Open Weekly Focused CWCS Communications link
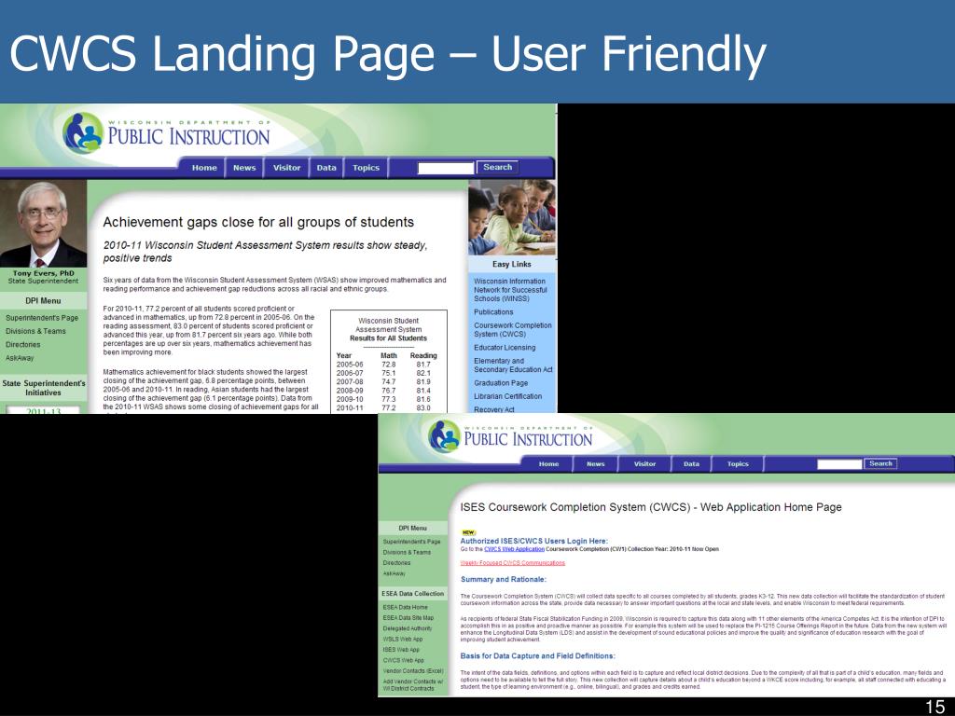955x716 pixels. tap(513, 562)
